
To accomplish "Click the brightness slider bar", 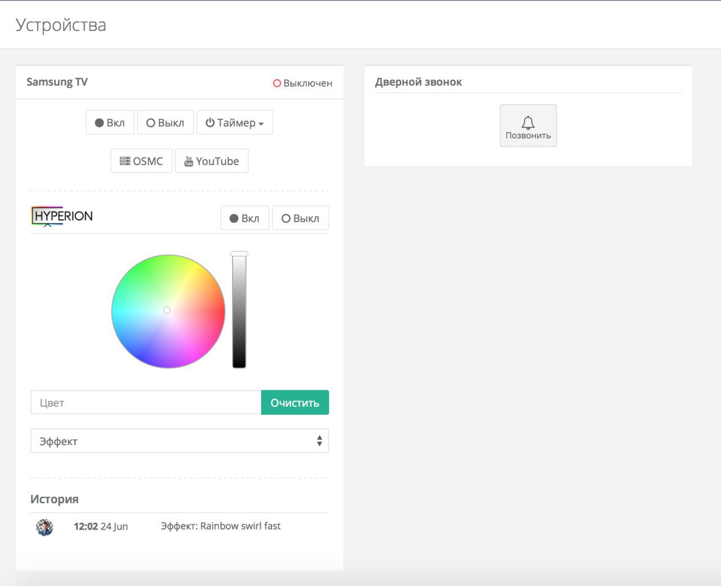I will [239, 311].
